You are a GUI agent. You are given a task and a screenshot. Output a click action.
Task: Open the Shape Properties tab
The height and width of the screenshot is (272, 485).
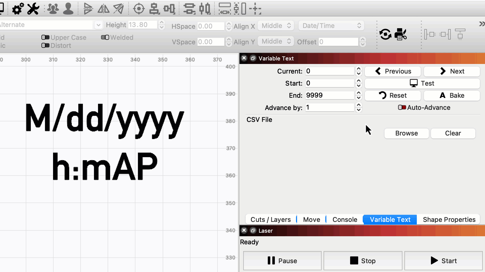[449, 219]
